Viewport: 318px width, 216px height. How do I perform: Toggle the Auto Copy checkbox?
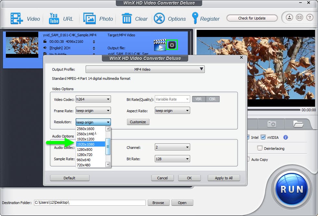[248, 159]
